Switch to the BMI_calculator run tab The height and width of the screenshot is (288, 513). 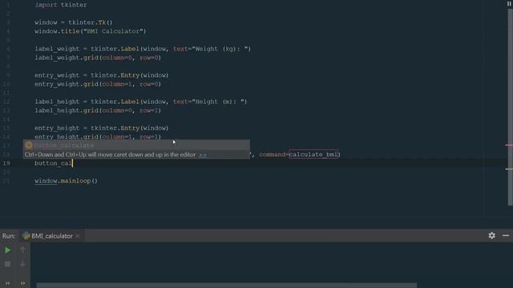click(x=51, y=236)
